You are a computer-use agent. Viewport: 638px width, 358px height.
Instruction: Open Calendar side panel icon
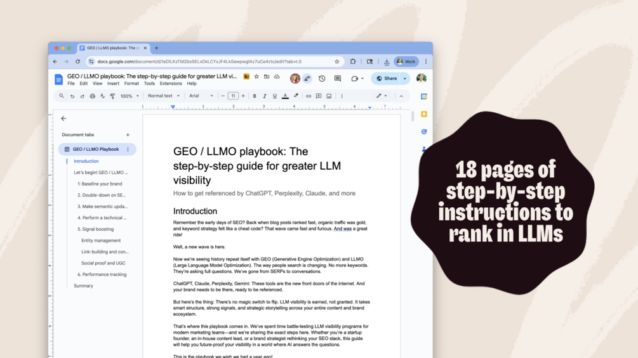pyautogui.click(x=424, y=96)
